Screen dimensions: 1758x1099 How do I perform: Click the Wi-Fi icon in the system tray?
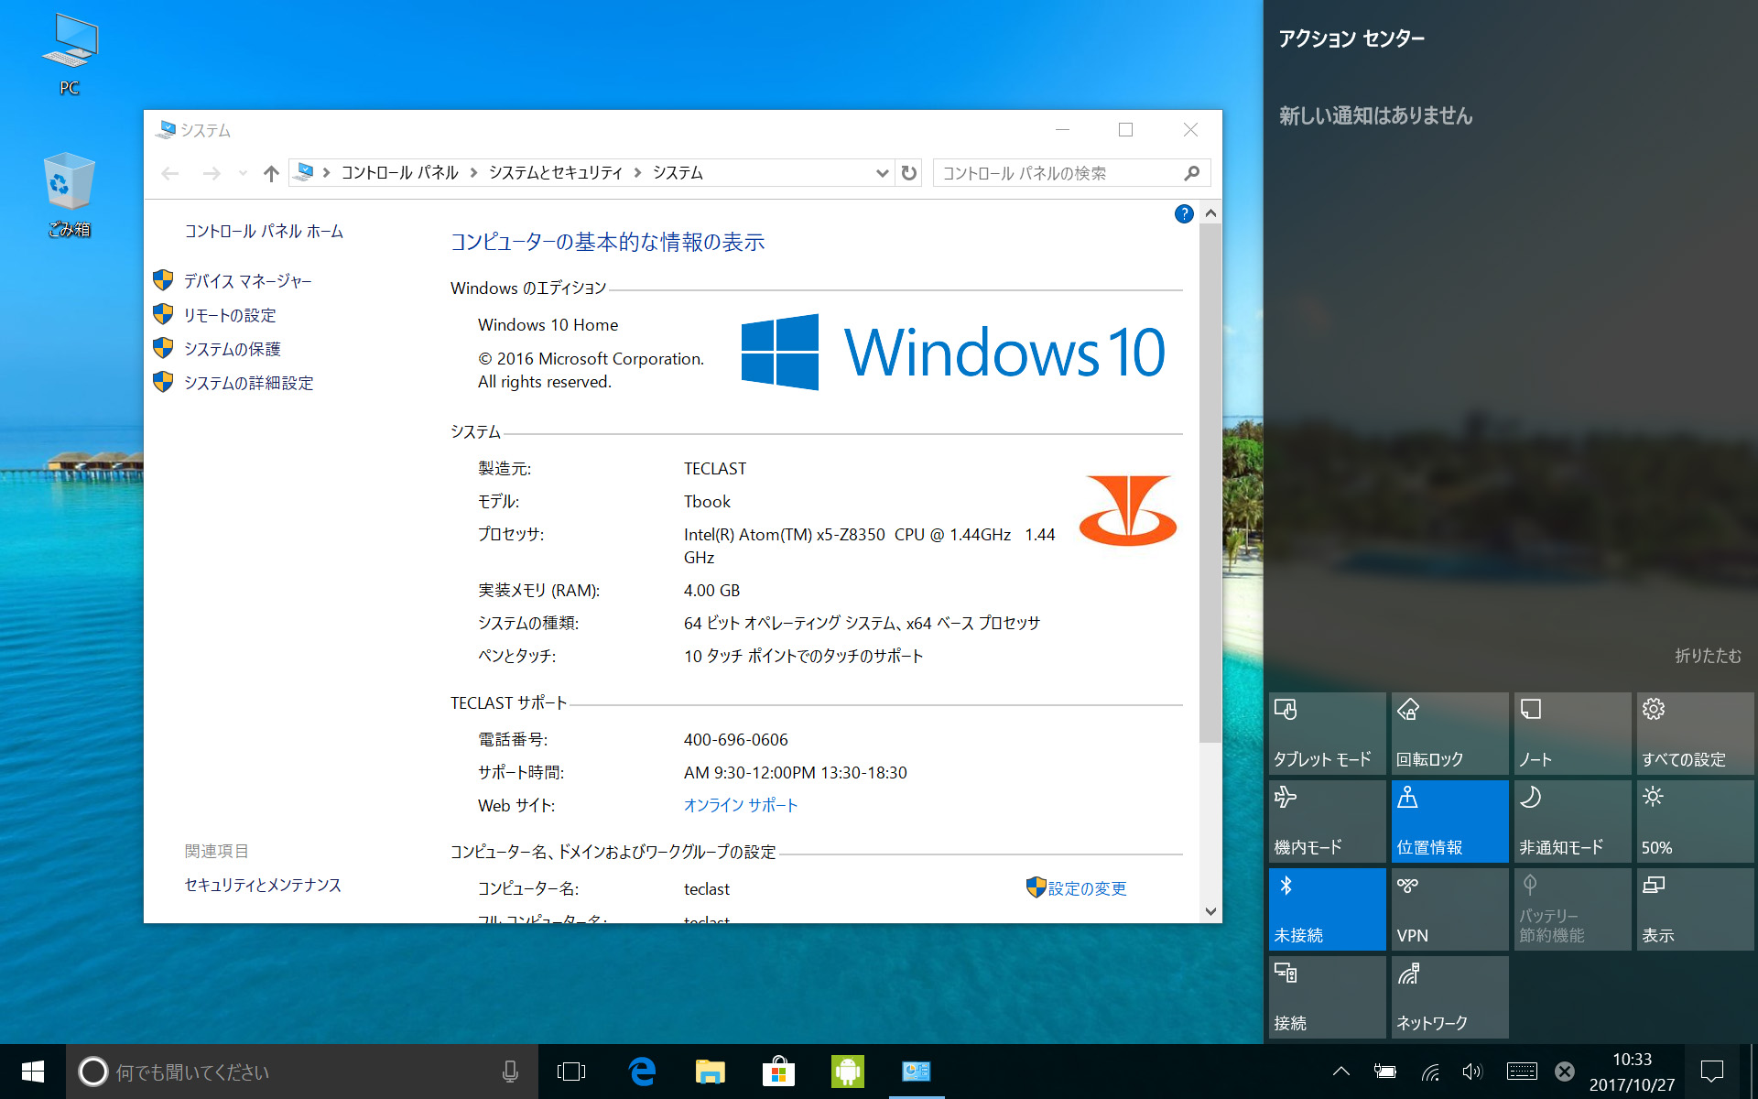coord(1428,1072)
